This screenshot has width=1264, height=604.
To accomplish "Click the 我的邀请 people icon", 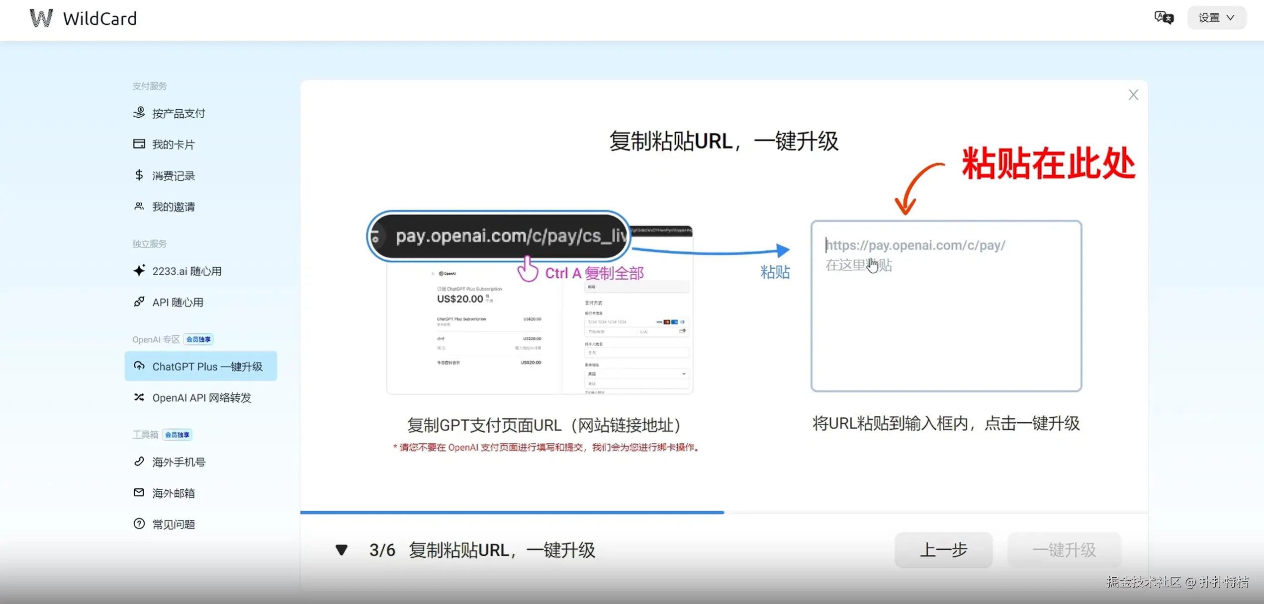I will pos(139,206).
